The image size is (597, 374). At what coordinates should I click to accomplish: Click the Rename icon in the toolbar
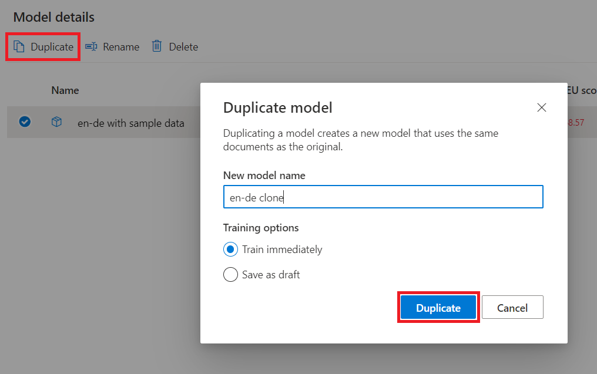coord(92,46)
